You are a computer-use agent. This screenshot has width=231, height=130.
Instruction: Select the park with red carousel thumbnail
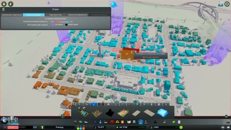pyautogui.click(x=123, y=113)
